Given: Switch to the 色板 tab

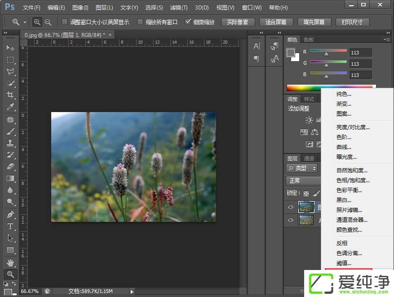Looking at the screenshot, I should [x=309, y=40].
